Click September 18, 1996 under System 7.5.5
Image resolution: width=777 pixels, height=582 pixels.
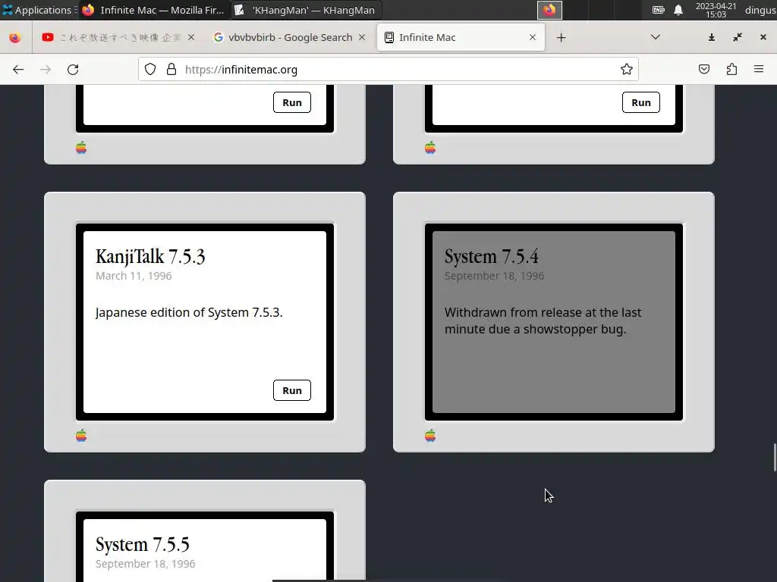145,564
